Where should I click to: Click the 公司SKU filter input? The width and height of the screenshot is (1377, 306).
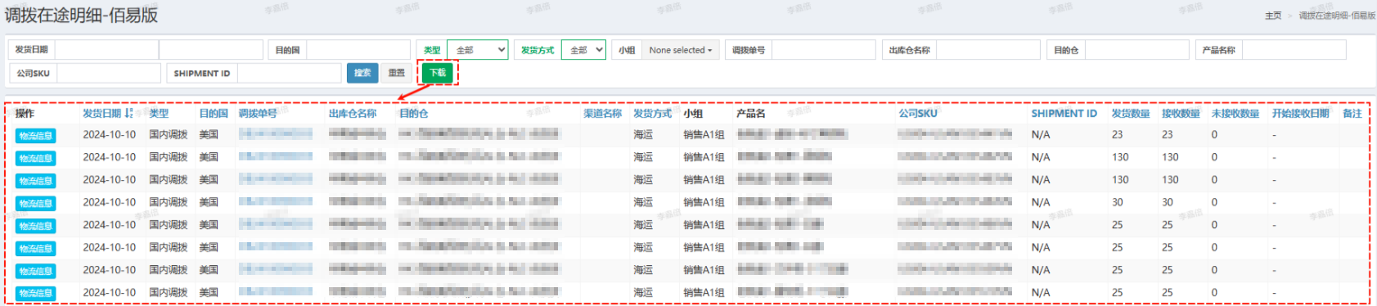point(109,73)
